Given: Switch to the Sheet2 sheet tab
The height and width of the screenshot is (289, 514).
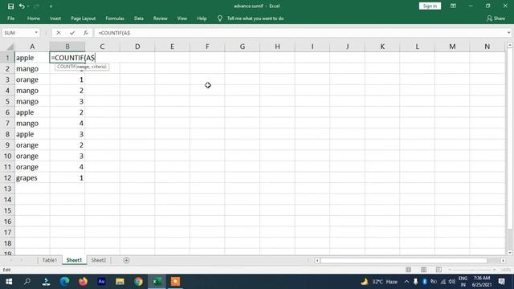Looking at the screenshot, I should pyautogui.click(x=98, y=260).
